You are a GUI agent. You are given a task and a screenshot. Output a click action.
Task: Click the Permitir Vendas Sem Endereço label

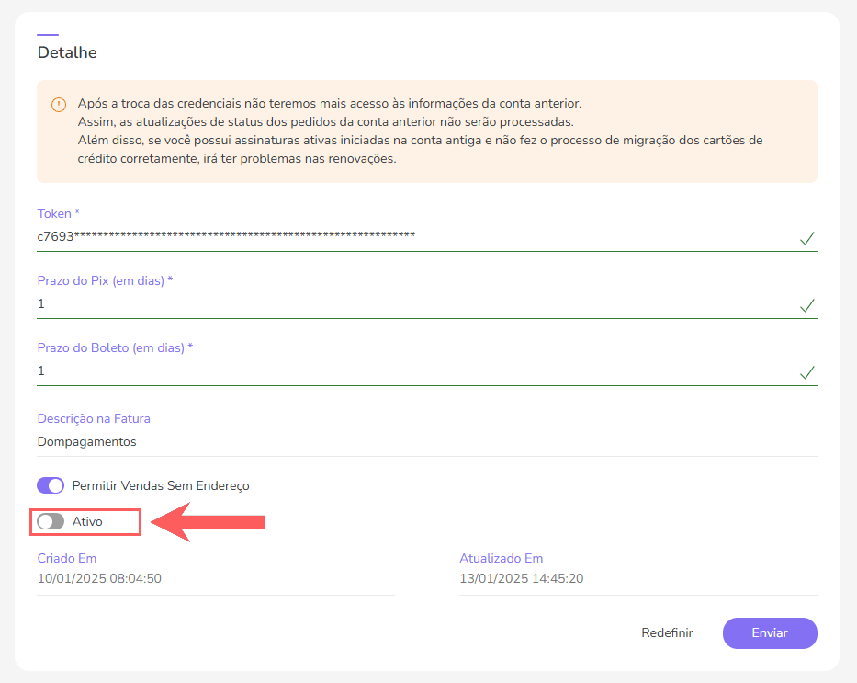(161, 485)
